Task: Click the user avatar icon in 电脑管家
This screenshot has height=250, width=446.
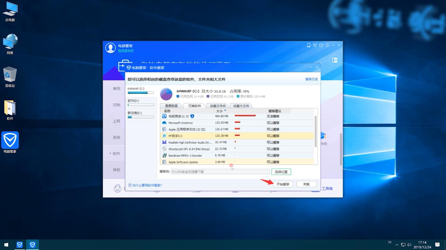Action: click(x=110, y=48)
